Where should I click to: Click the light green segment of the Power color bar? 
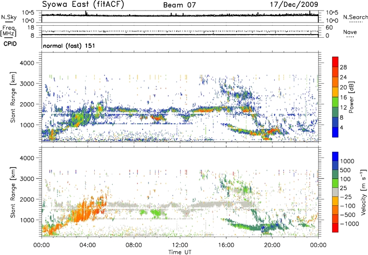pos(335,102)
